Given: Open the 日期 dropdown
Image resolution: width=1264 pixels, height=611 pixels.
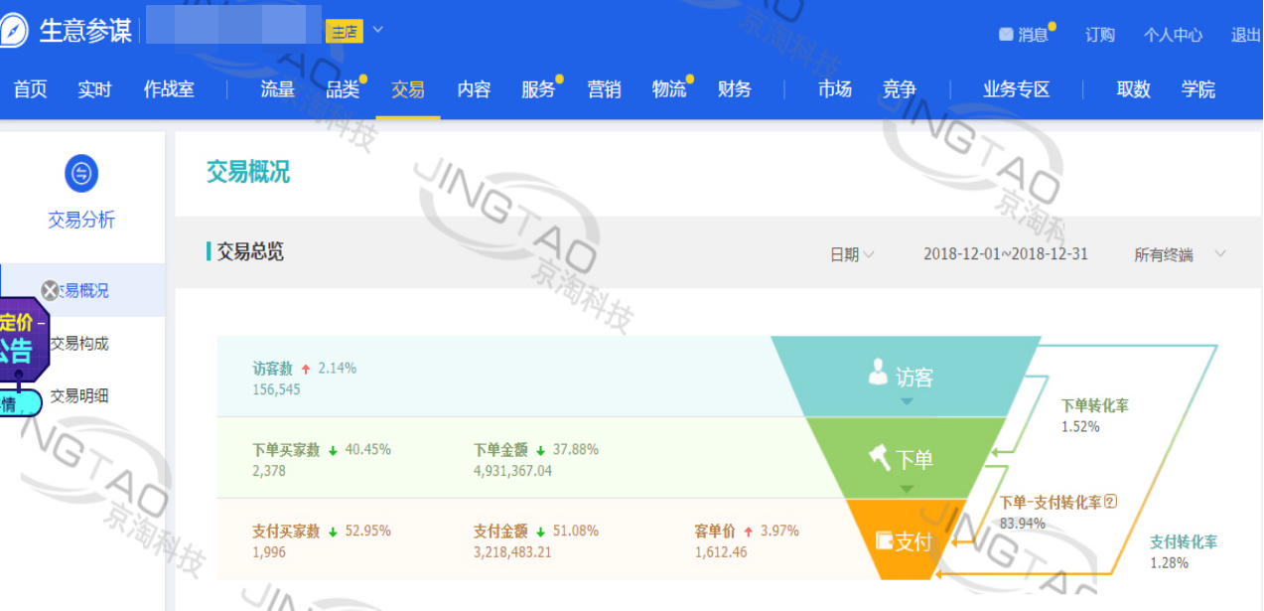Looking at the screenshot, I should 852,254.
